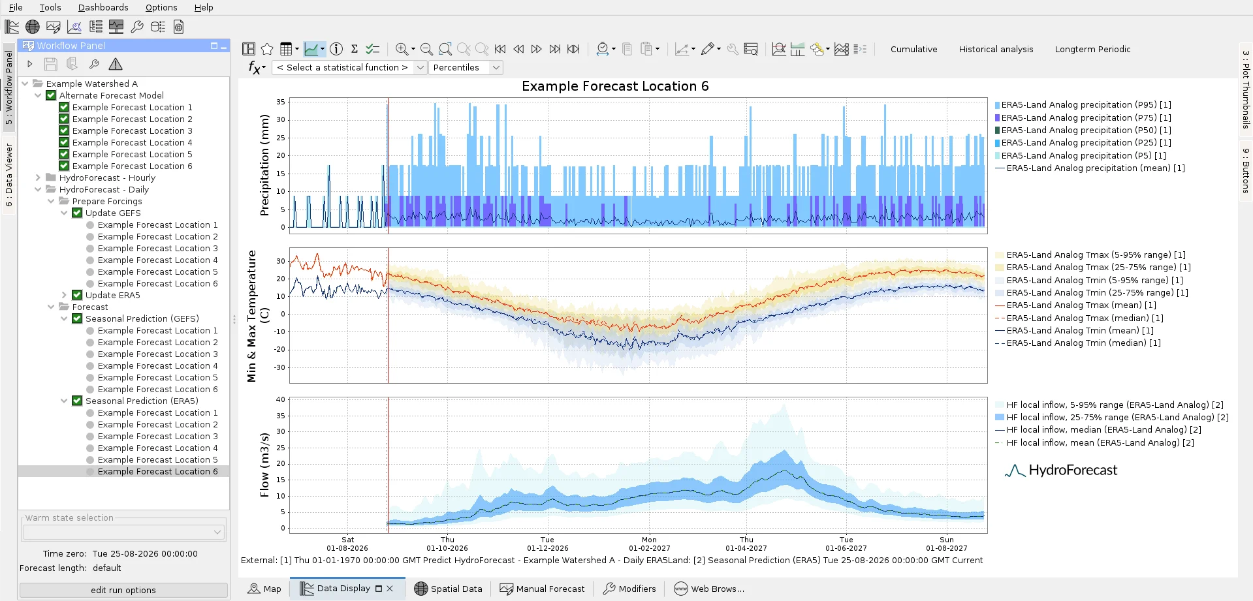Click P75 precipitation legend color swatch

pyautogui.click(x=997, y=118)
